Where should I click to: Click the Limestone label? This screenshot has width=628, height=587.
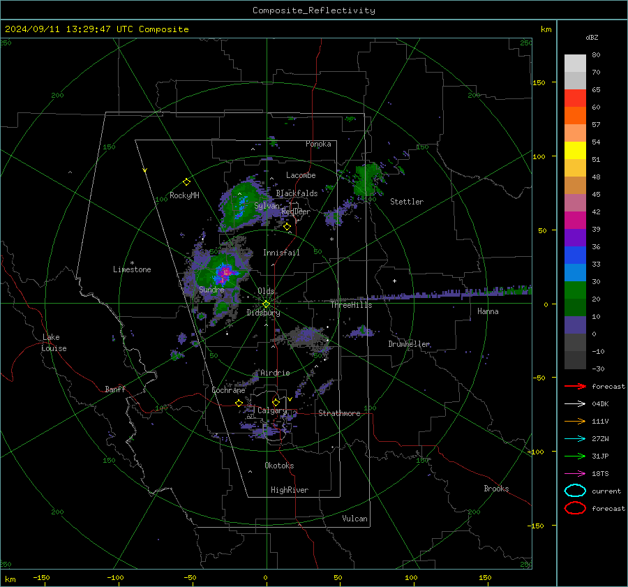(x=132, y=269)
